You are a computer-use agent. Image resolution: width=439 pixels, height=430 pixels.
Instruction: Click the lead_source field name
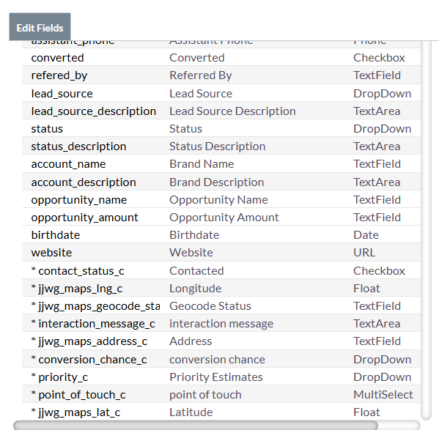point(62,94)
